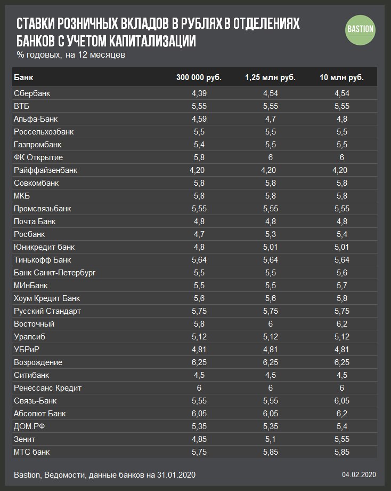Click Зенит 1,25 млн rate 5,1
Viewport: 391px width, 491px height.
(270, 439)
